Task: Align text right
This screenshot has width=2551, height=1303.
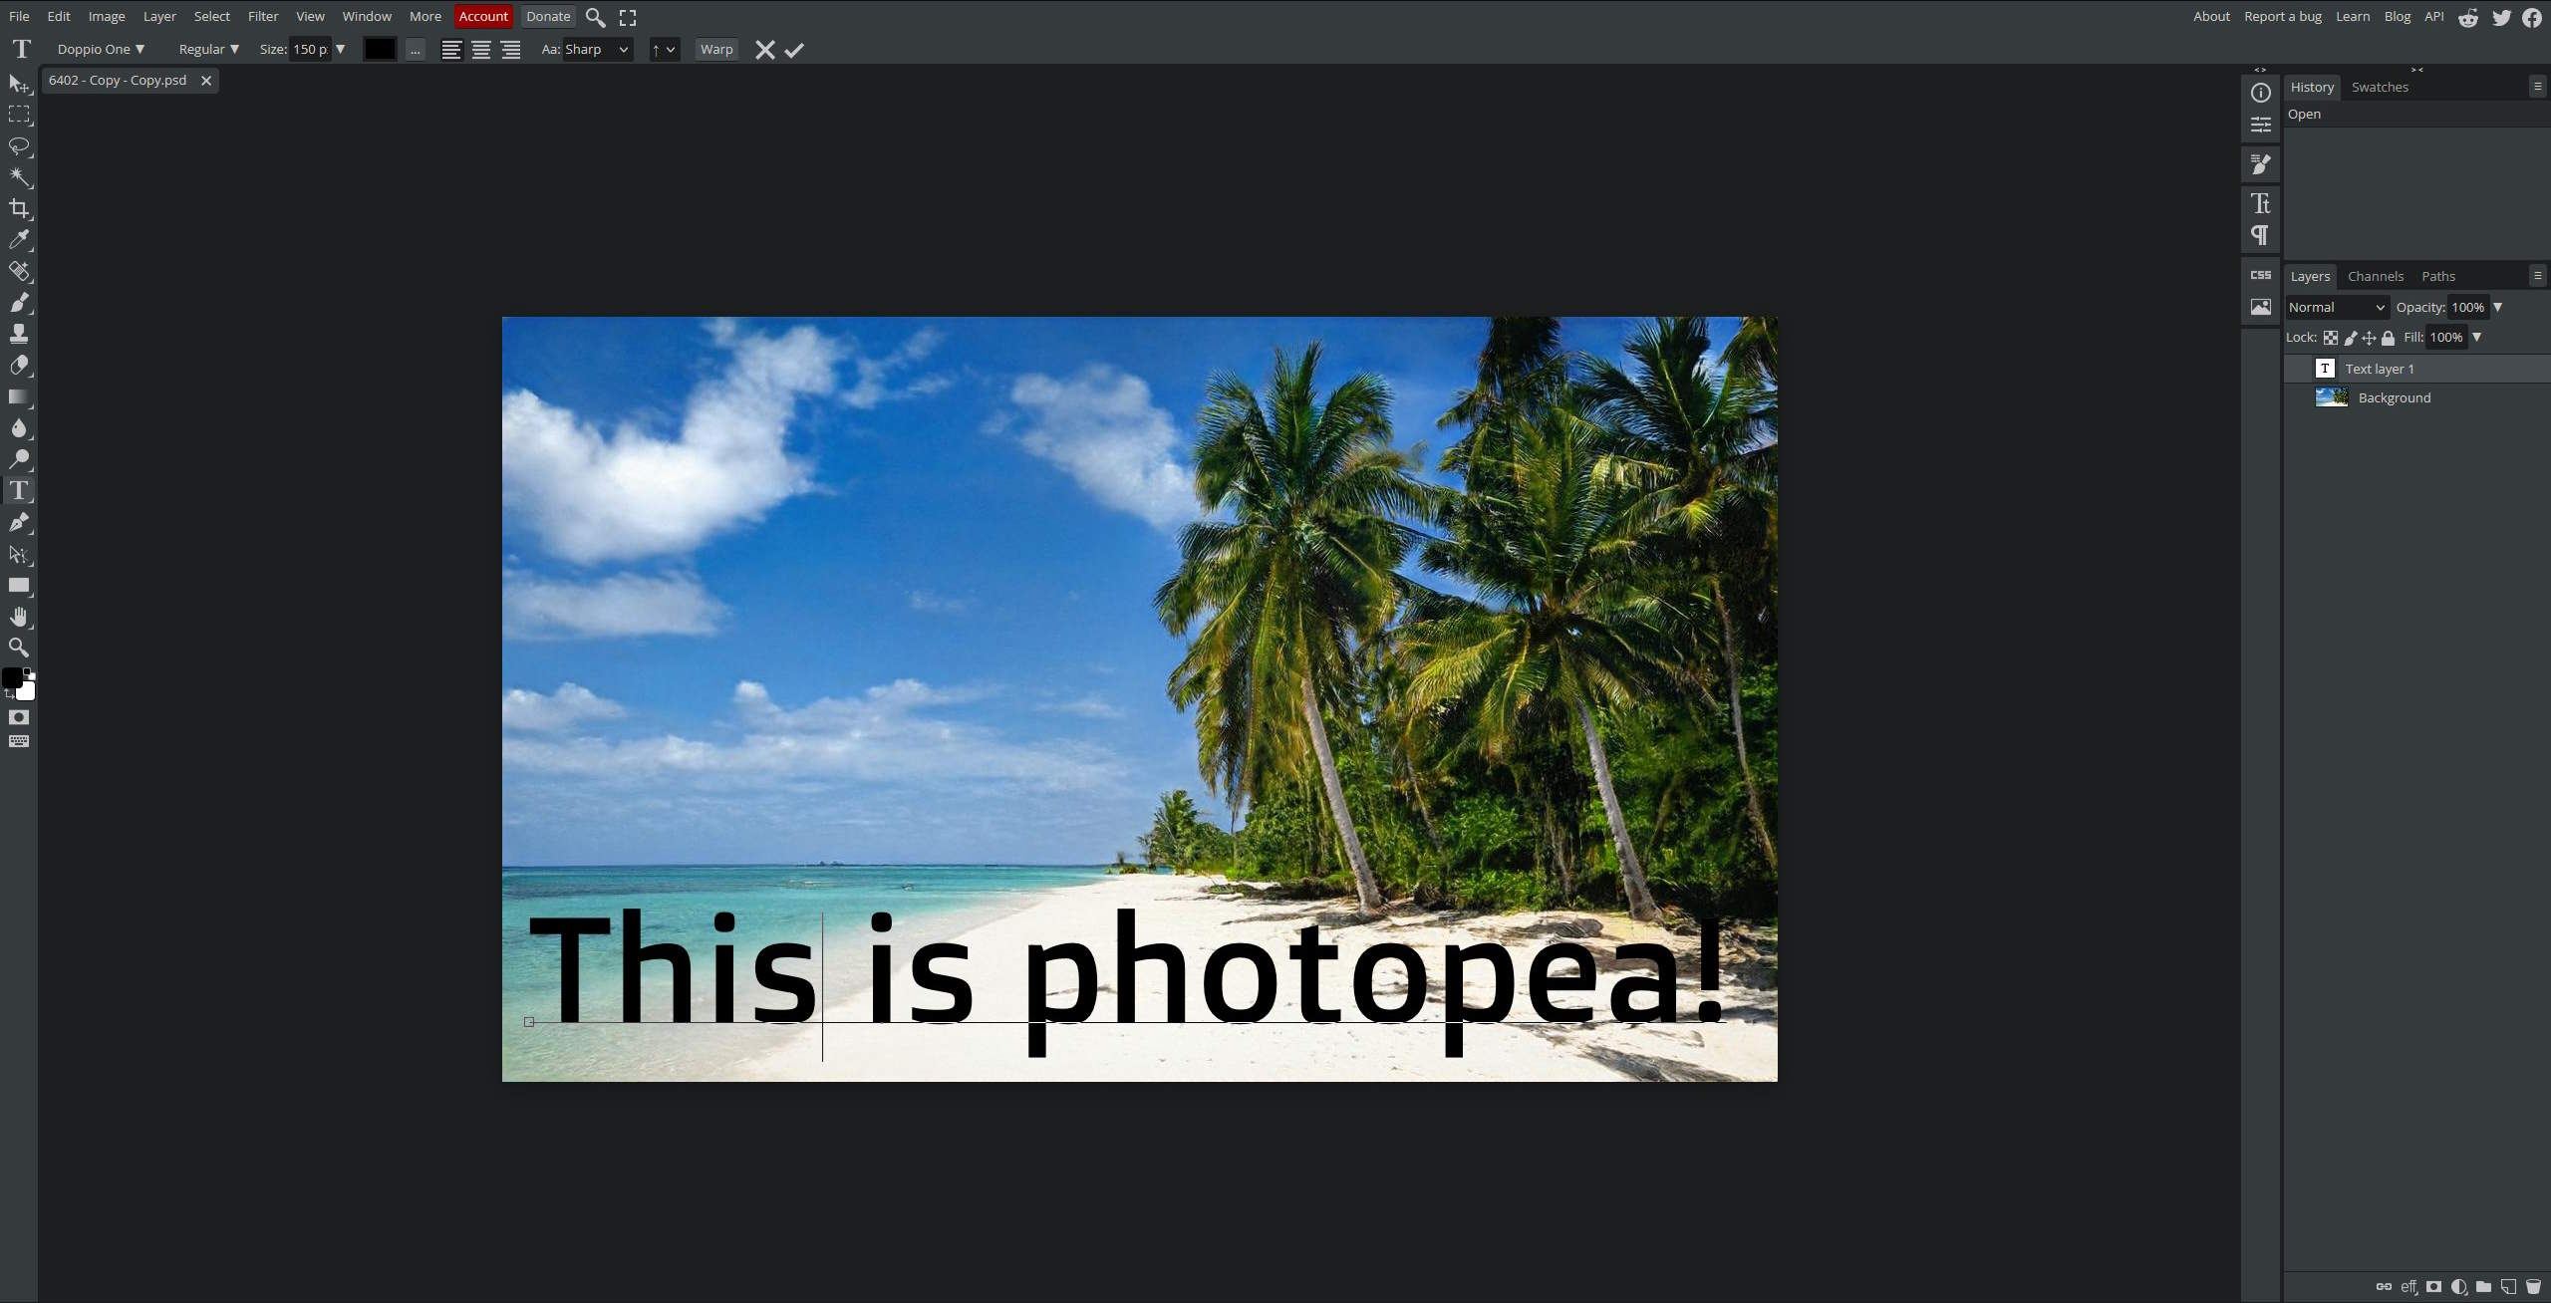Action: coord(511,50)
